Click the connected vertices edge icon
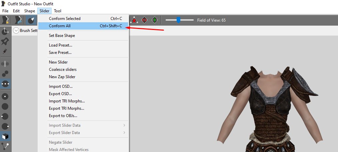This screenshot has height=152, width=338. (x=5, y=146)
